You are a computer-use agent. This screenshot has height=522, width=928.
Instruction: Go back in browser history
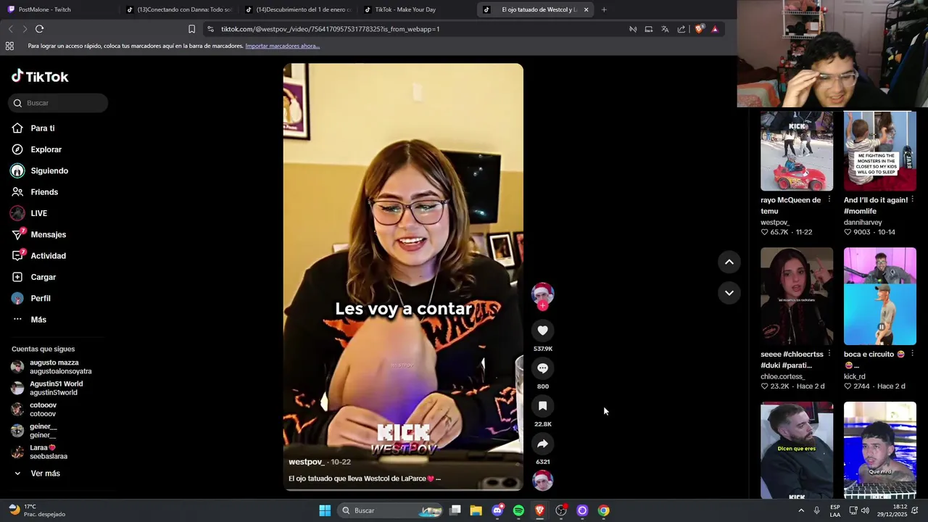coord(10,29)
